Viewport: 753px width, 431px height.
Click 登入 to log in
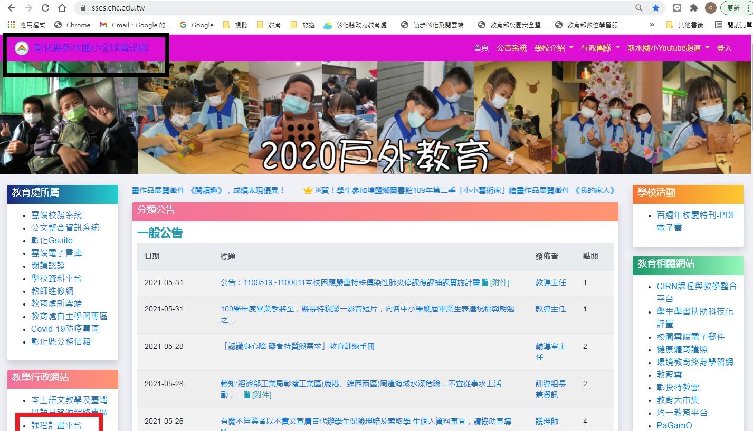pyautogui.click(x=724, y=48)
